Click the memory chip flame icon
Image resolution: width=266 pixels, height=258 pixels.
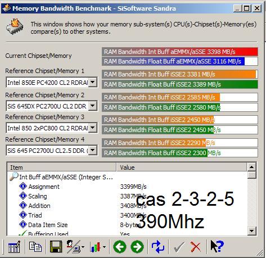click(15, 26)
